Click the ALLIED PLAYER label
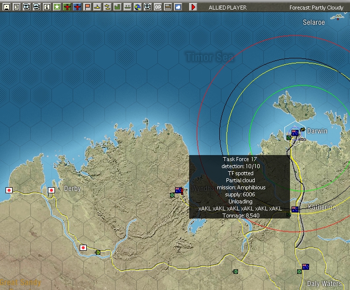The image size is (350, 290). click(227, 8)
